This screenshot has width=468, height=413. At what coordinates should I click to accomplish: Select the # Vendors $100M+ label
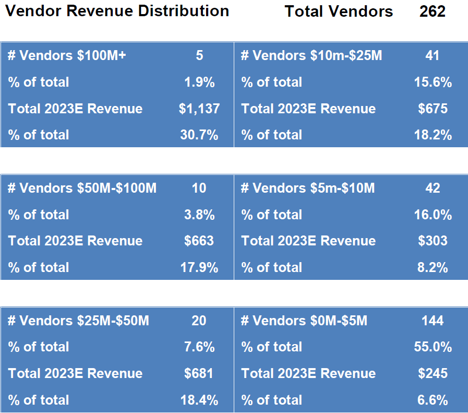point(67,55)
